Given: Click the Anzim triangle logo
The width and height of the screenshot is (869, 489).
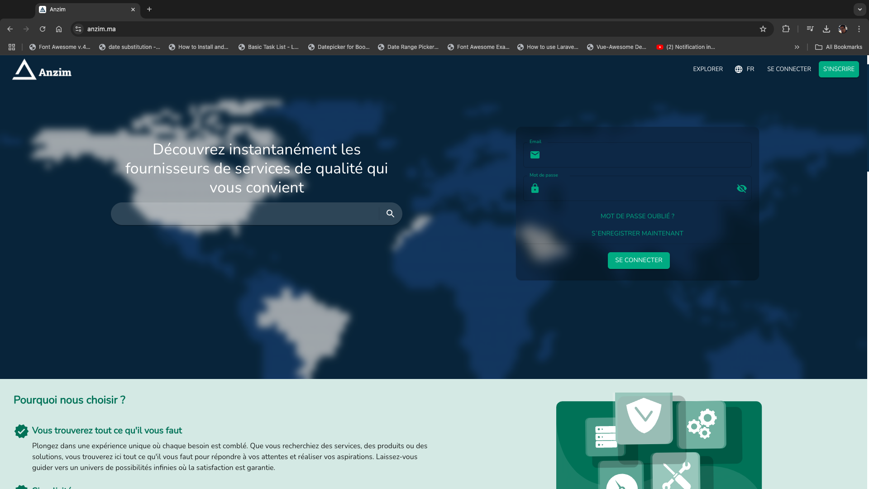Looking at the screenshot, I should (25, 69).
